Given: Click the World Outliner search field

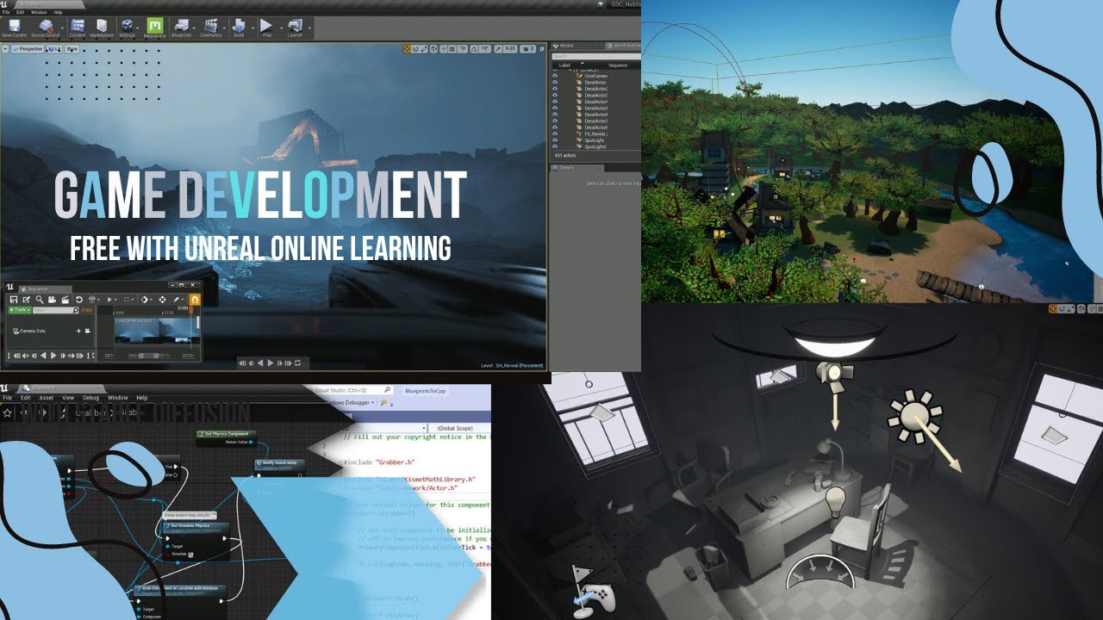Looking at the screenshot, I should [x=596, y=56].
